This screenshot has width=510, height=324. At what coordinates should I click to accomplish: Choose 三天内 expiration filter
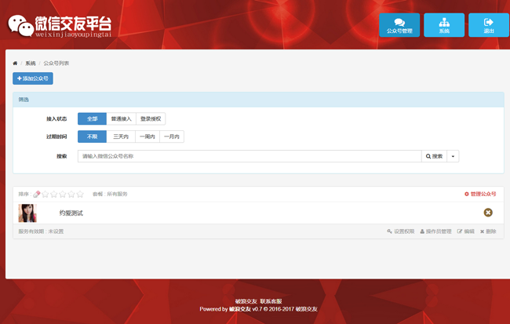[121, 137]
